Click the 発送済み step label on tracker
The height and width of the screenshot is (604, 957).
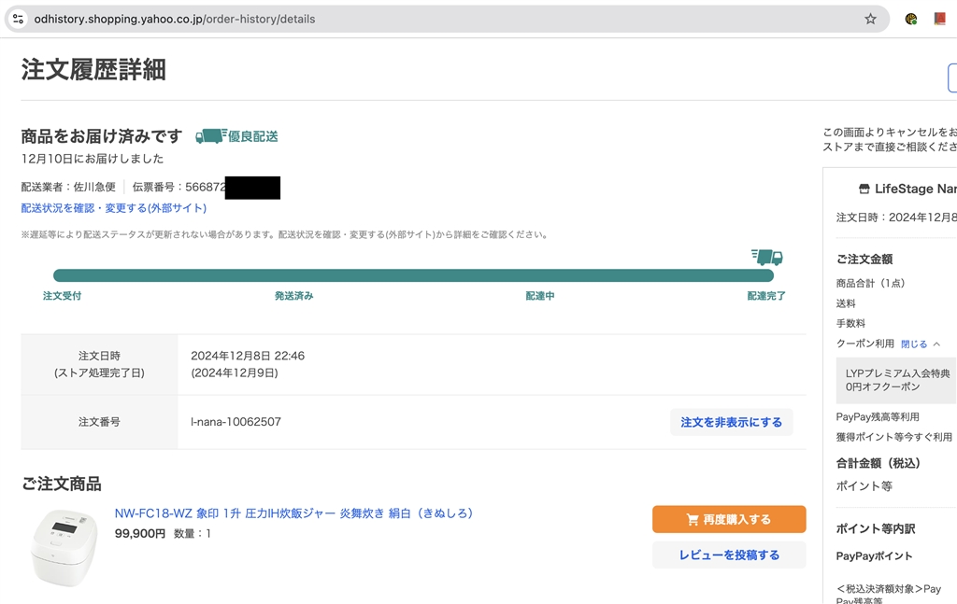[292, 295]
